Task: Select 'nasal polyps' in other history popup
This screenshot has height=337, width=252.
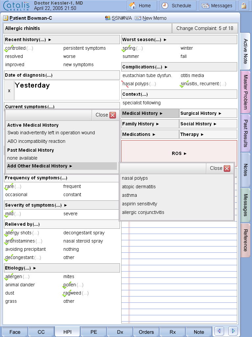Action: pos(135,178)
